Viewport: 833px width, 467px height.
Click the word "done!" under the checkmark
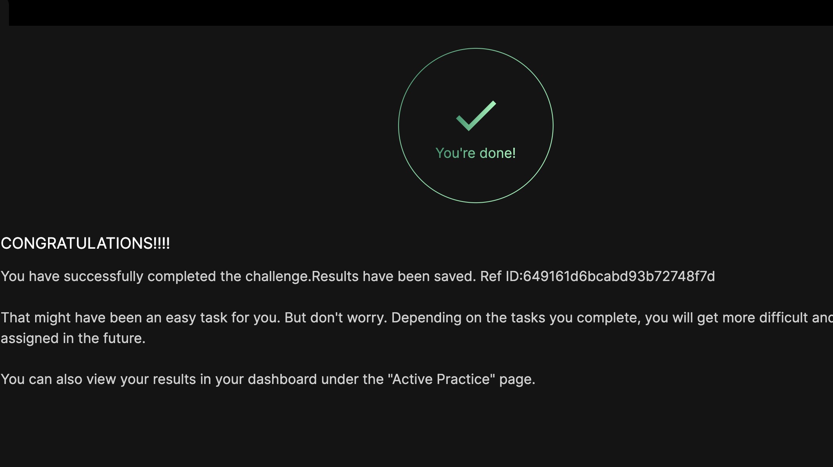(x=498, y=153)
